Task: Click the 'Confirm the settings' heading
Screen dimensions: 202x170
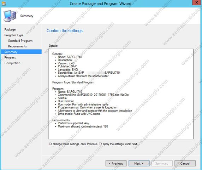Action: pyautogui.click(x=65, y=31)
